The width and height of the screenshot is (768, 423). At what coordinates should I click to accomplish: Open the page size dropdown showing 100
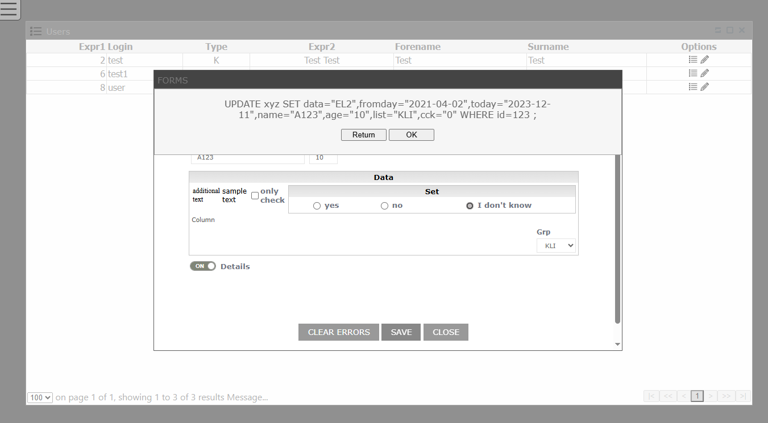pos(40,398)
